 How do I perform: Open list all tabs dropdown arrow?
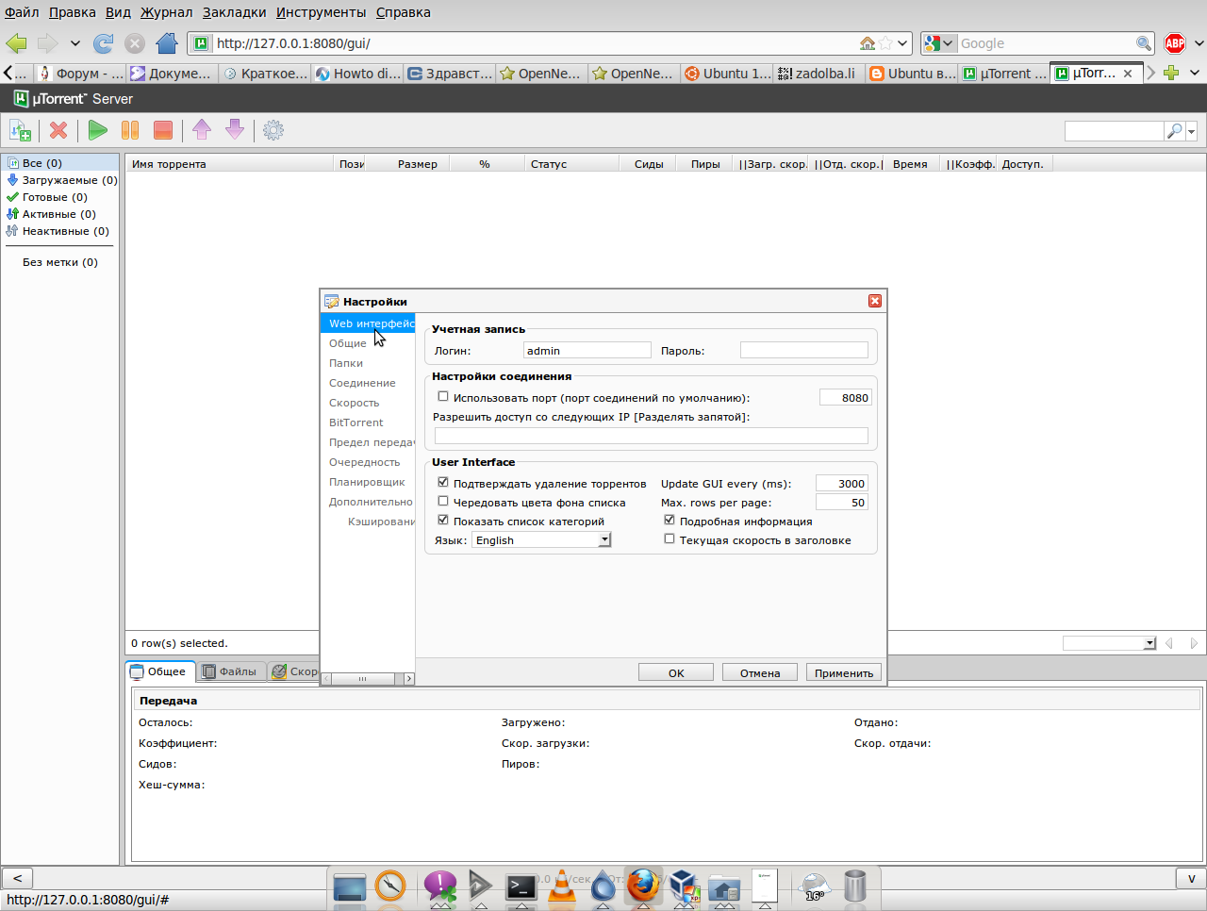tap(1194, 73)
